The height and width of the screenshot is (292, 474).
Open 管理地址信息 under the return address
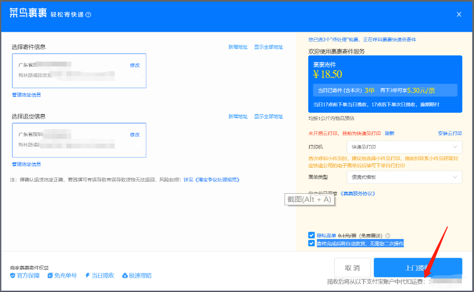click(27, 164)
